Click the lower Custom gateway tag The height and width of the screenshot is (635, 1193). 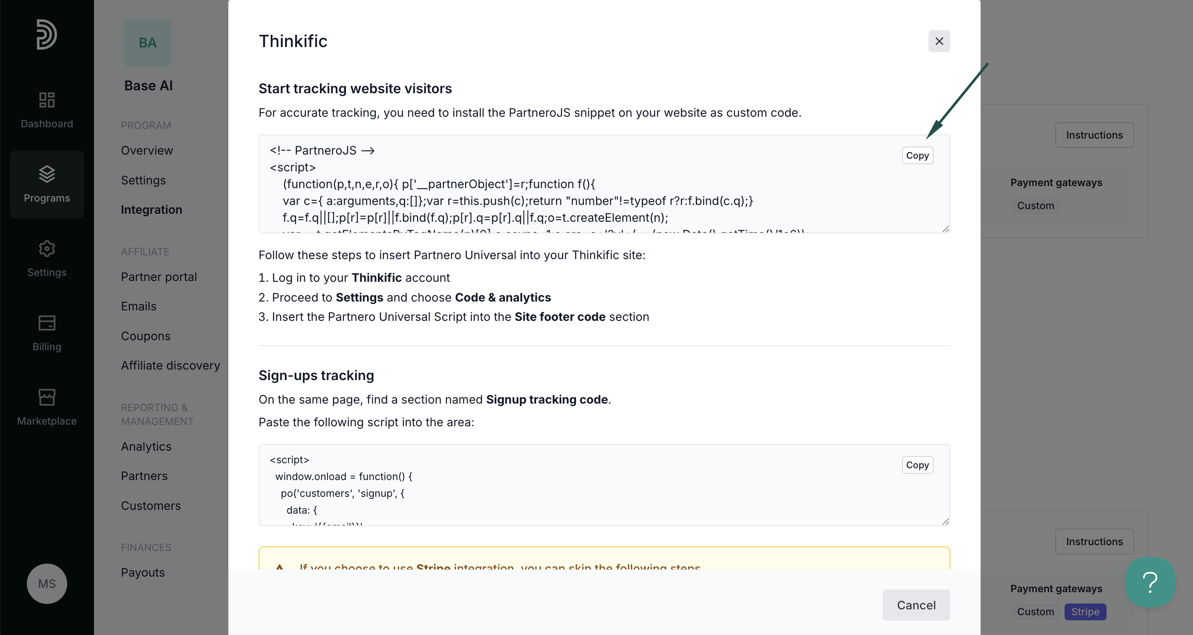pyautogui.click(x=1035, y=611)
